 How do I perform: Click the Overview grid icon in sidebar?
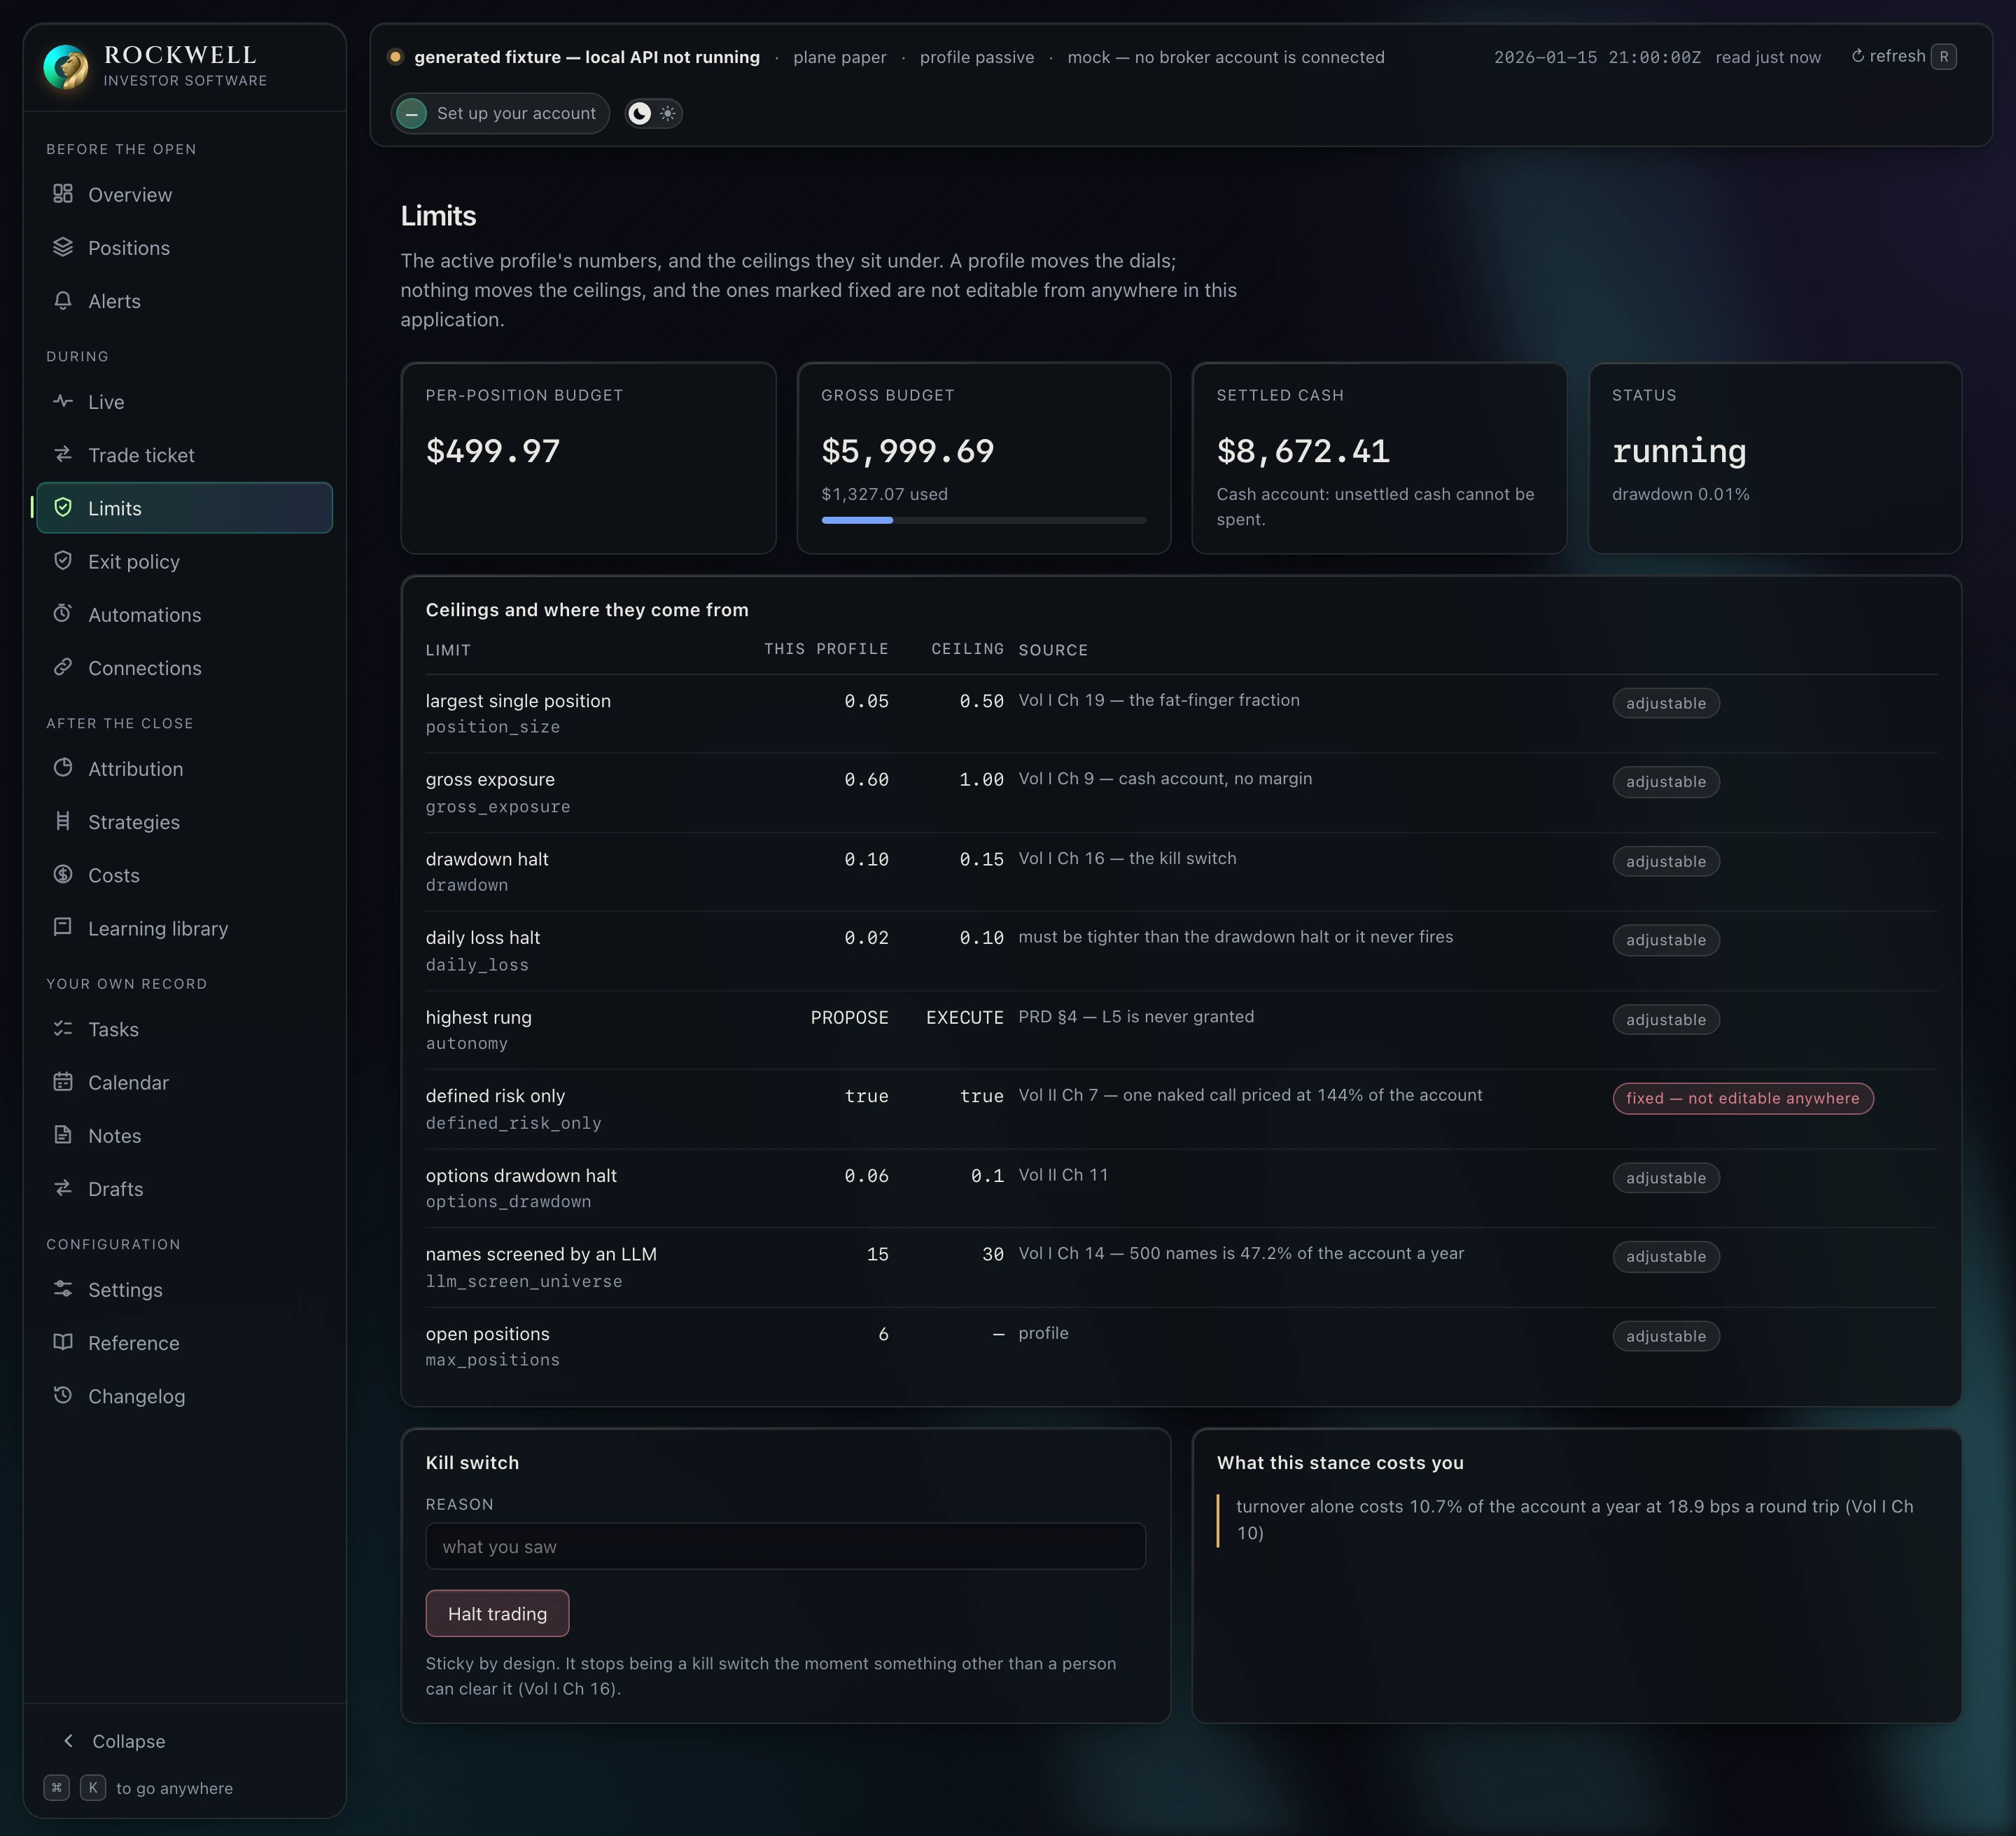[63, 194]
